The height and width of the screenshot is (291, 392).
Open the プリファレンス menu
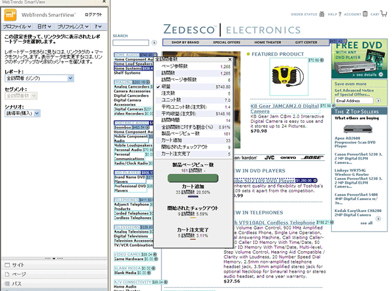click(x=73, y=26)
